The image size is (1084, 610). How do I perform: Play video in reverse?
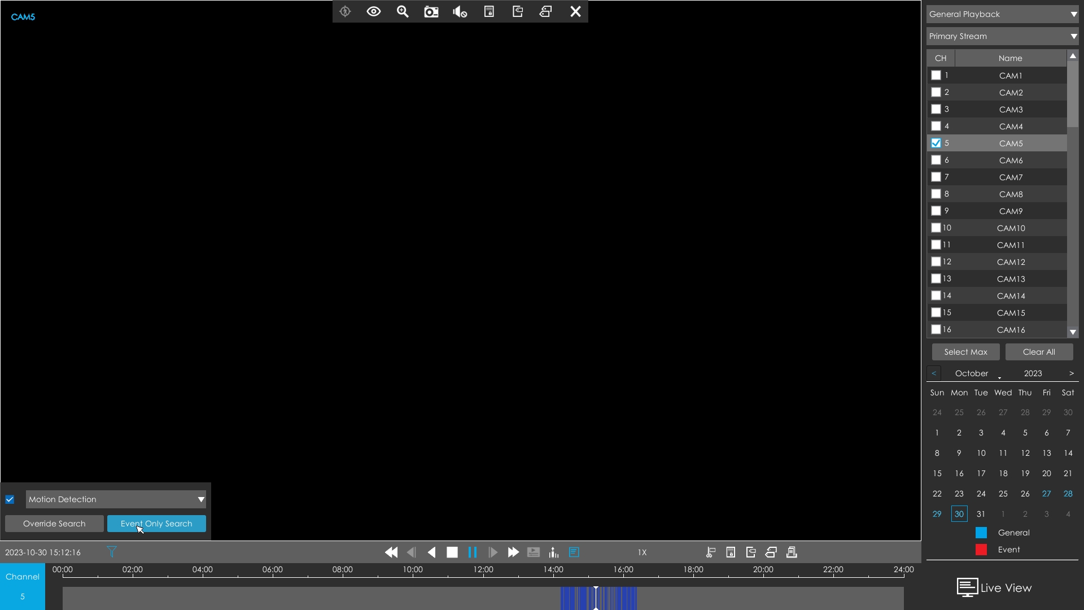432,552
